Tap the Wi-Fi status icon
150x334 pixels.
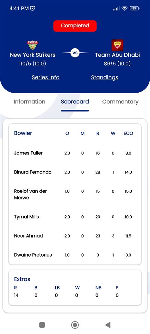coord(125,8)
